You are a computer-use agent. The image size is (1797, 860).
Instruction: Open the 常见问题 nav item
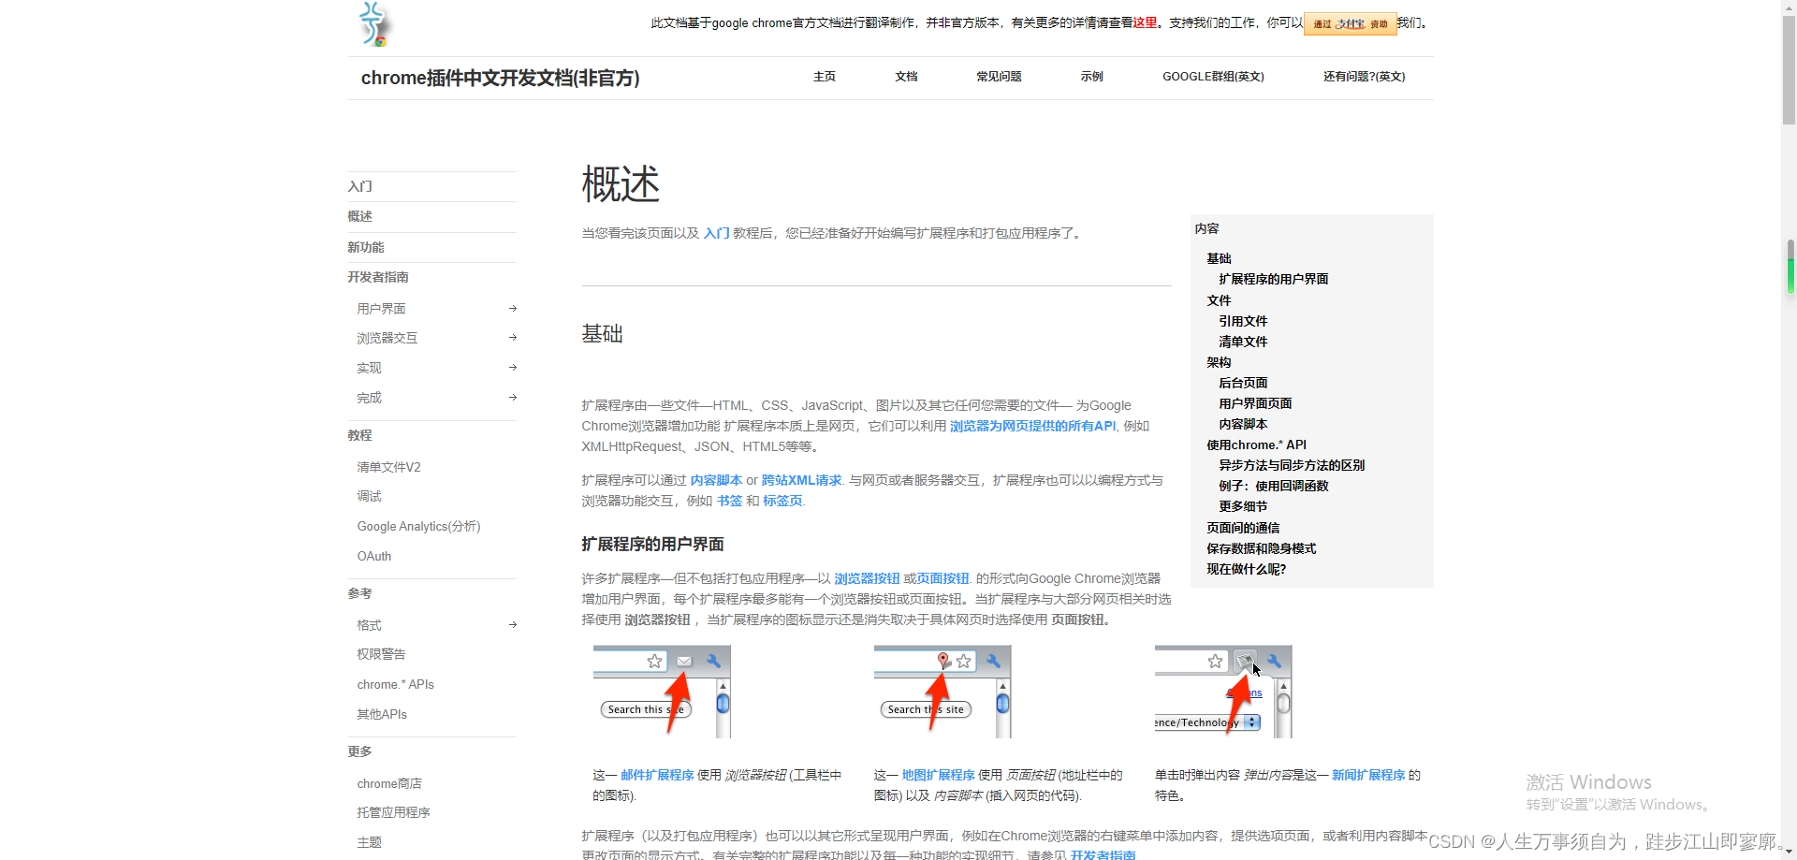tap(999, 77)
